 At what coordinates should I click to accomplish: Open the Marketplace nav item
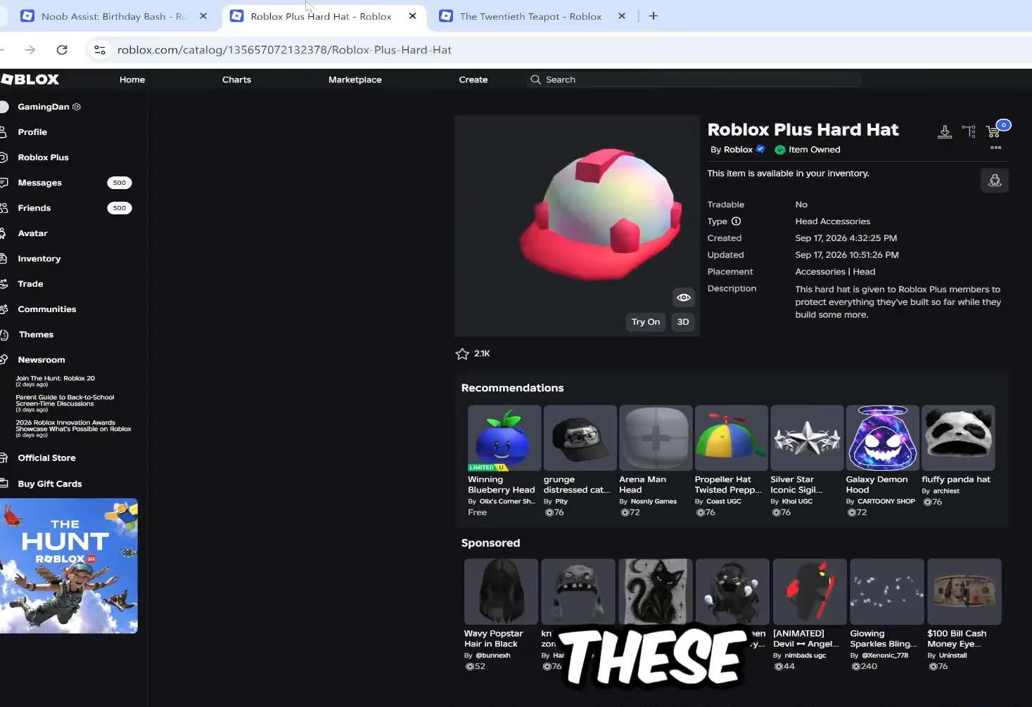click(x=355, y=79)
